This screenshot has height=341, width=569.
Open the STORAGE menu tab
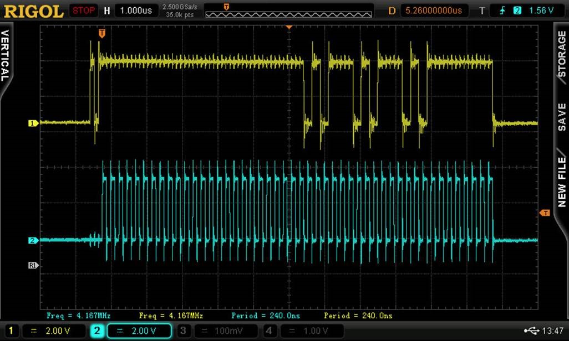coord(561,54)
